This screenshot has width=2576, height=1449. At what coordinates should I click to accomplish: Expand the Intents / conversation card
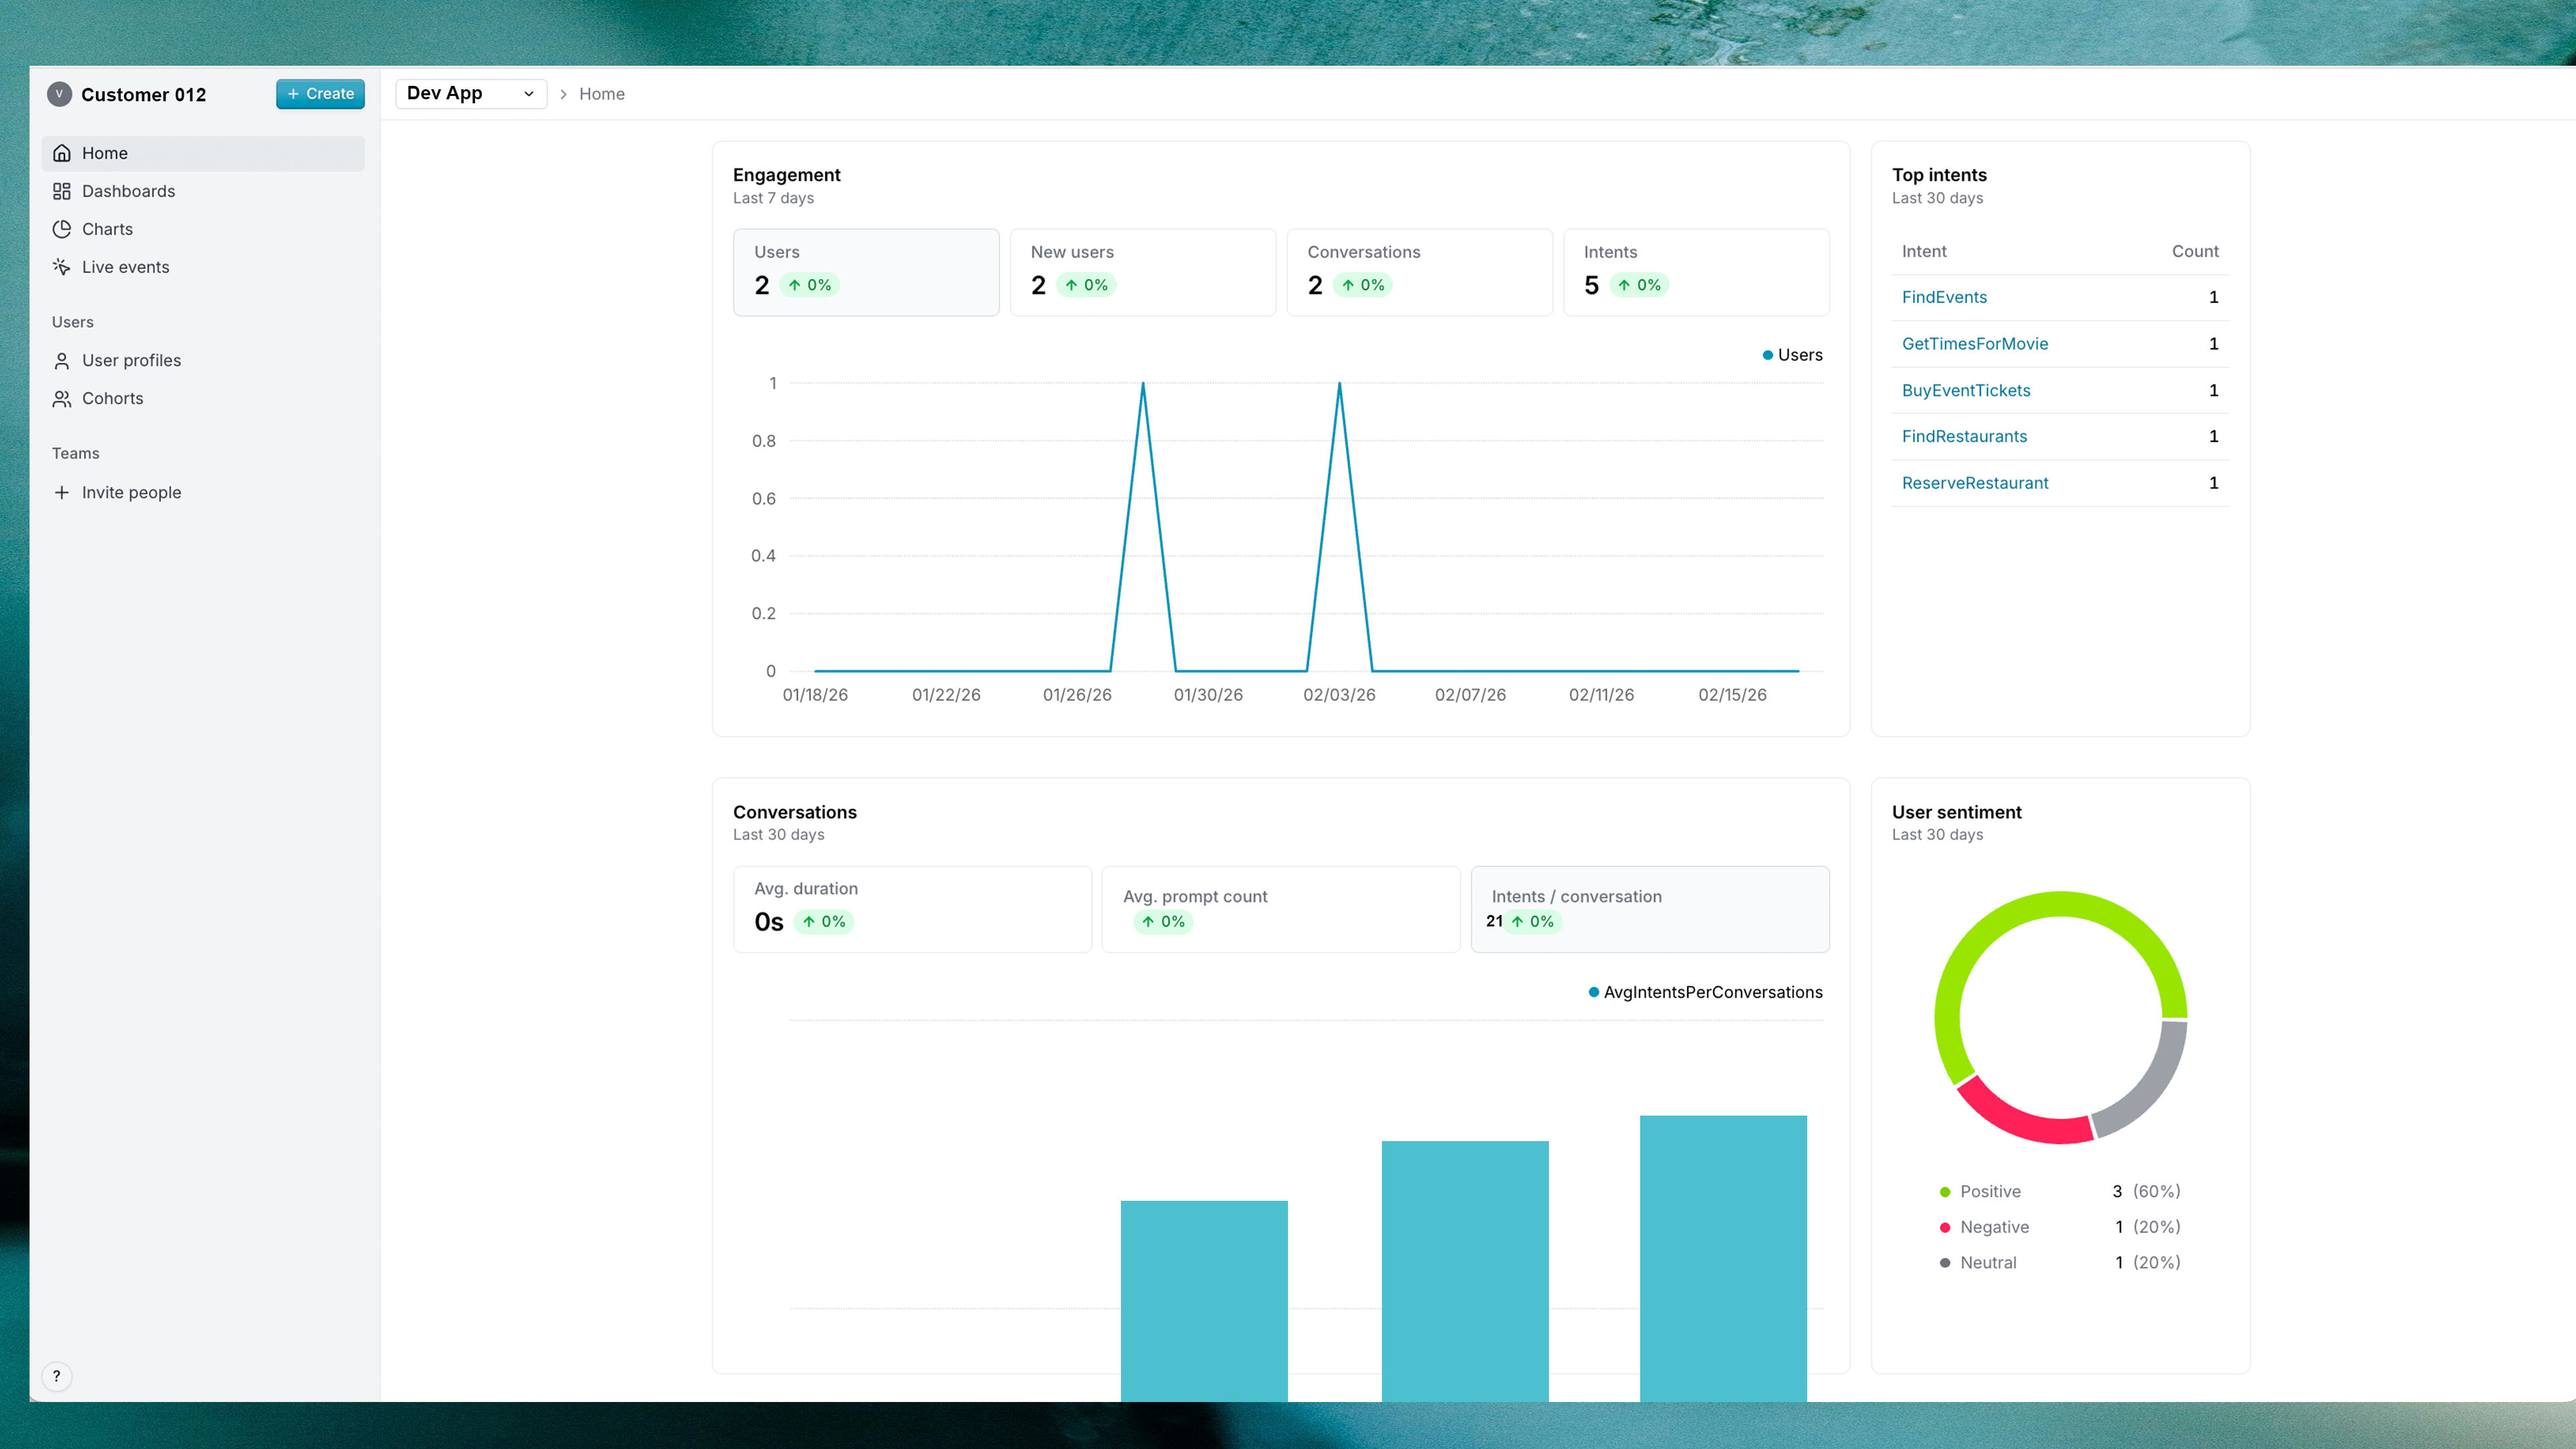coord(1650,908)
